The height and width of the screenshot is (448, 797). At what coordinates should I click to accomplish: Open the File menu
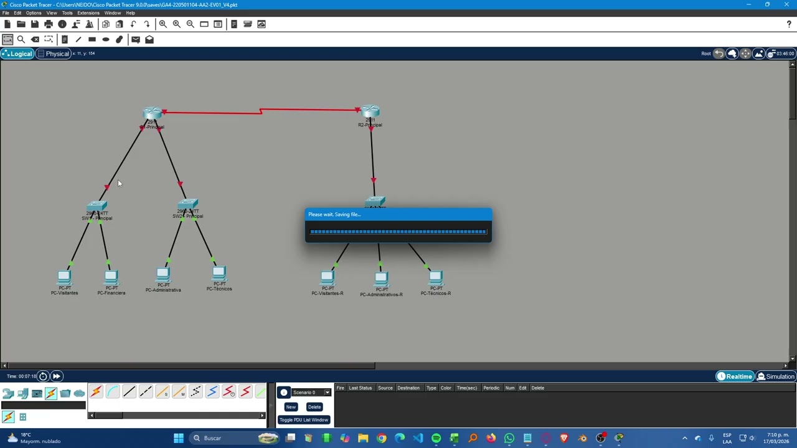coord(6,12)
